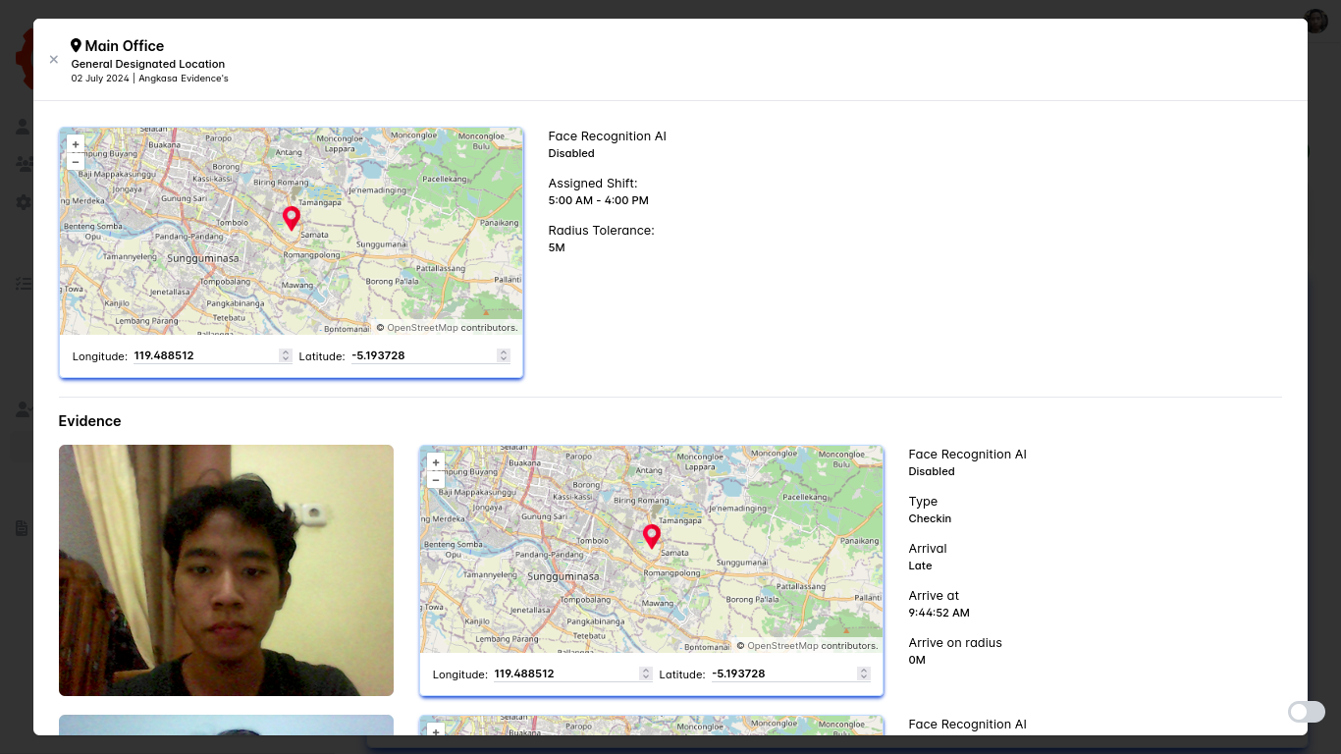Viewport: 1341px width, 754px height.
Task: Open OpenStreetMap link on Main Office map
Action: [x=422, y=328]
